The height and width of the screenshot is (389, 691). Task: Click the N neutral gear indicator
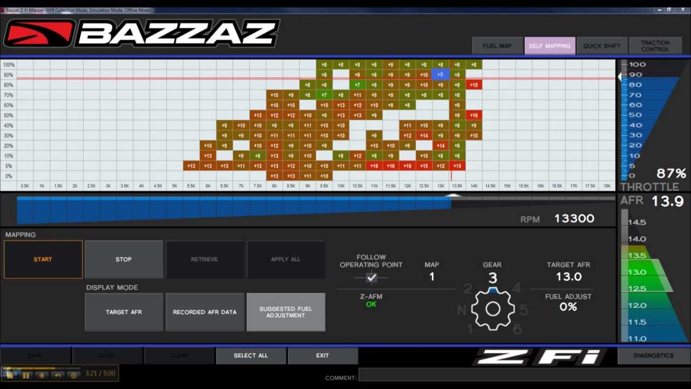pyautogui.click(x=462, y=310)
